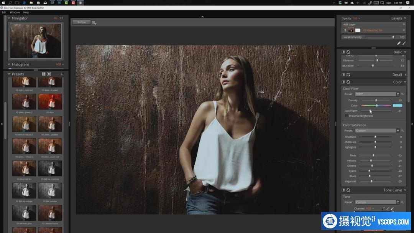414x233 pixels.
Task: Collapse the right panel with side arrow
Action: coord(412,124)
